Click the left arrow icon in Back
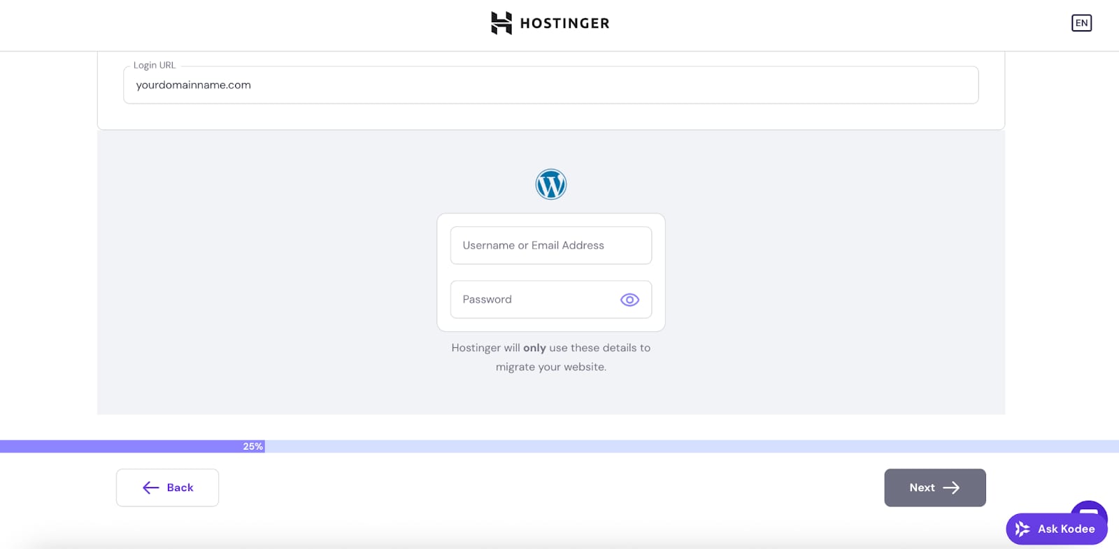Image resolution: width=1119 pixels, height=549 pixels. 150,488
